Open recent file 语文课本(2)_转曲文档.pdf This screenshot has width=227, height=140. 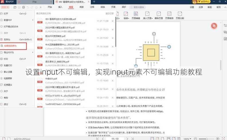click(75, 64)
